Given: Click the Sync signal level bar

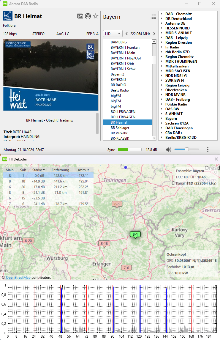Looking at the screenshot, I should [x=129, y=149].
